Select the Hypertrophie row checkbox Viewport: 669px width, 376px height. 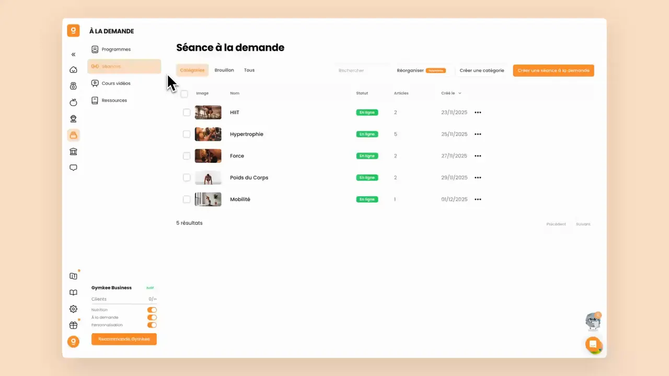click(x=187, y=134)
